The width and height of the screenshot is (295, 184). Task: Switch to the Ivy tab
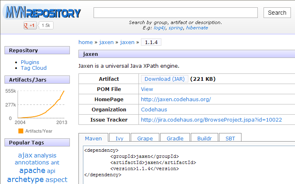coord(119,138)
